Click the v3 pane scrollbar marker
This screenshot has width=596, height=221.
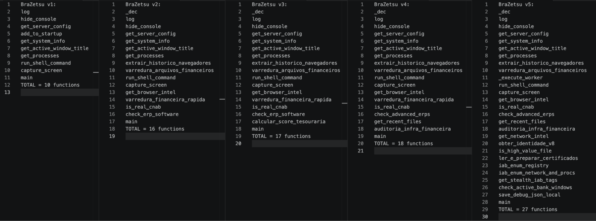(x=344, y=103)
